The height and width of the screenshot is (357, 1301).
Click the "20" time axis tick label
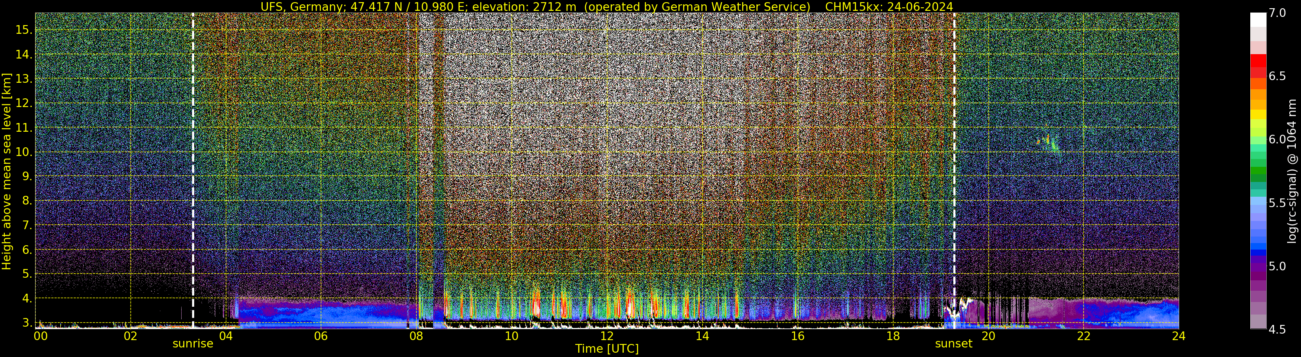click(x=988, y=336)
